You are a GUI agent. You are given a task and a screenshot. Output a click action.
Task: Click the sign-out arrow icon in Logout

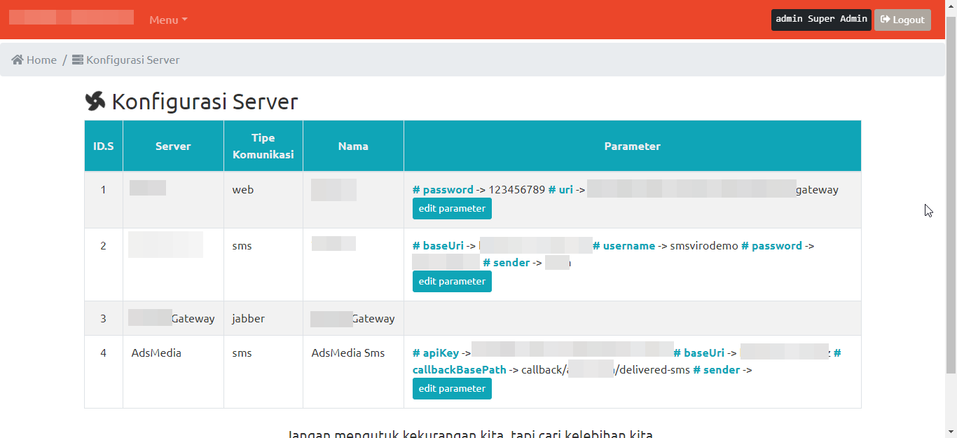[x=886, y=20]
